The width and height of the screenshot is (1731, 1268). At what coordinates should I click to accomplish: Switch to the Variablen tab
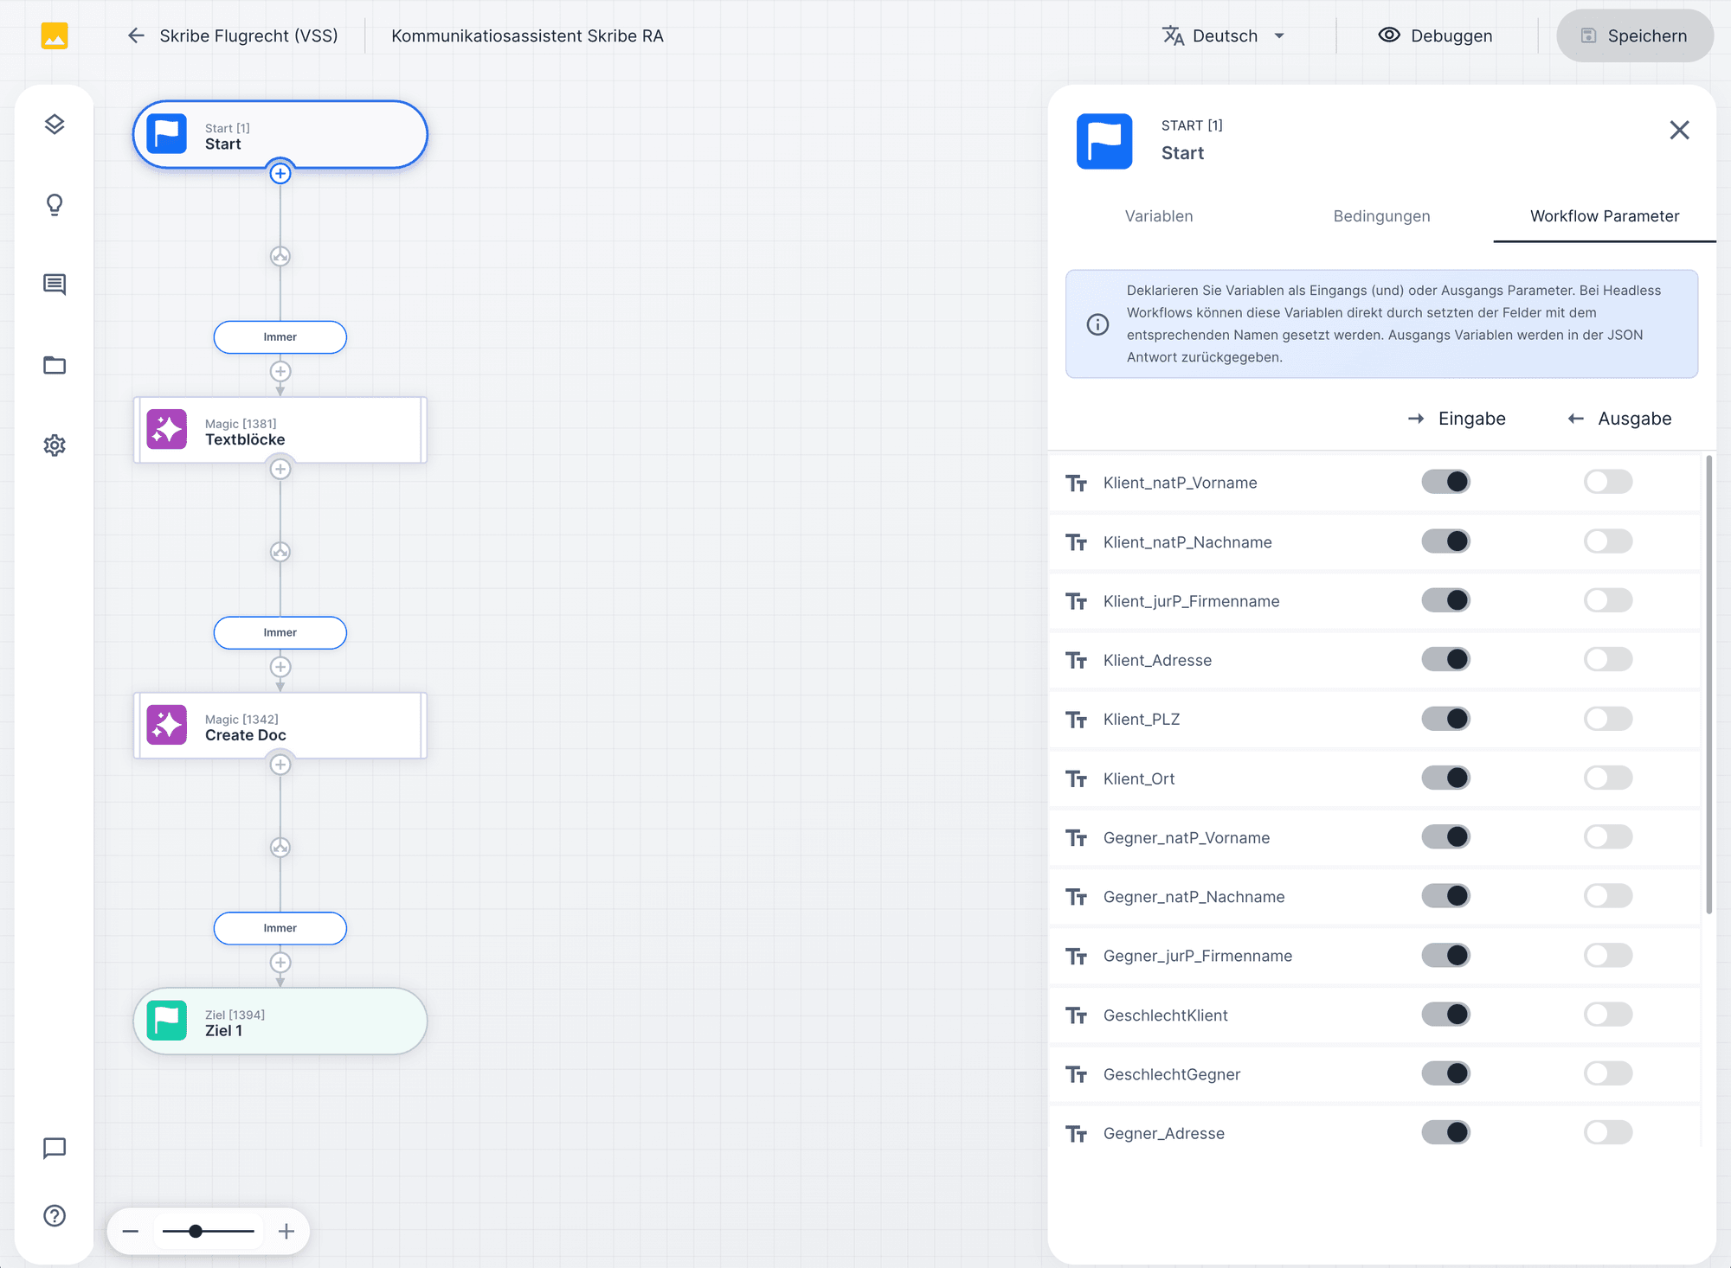click(1159, 216)
